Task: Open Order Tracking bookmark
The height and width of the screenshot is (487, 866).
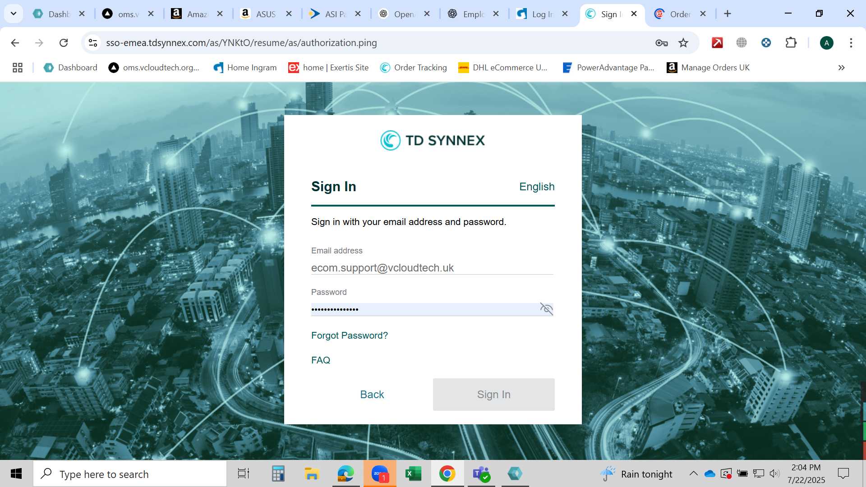Action: pyautogui.click(x=414, y=68)
